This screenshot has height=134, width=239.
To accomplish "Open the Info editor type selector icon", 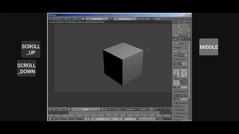I will [x=51, y=19].
